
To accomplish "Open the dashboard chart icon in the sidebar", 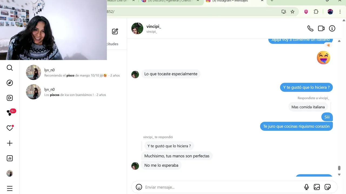I will (10, 158).
